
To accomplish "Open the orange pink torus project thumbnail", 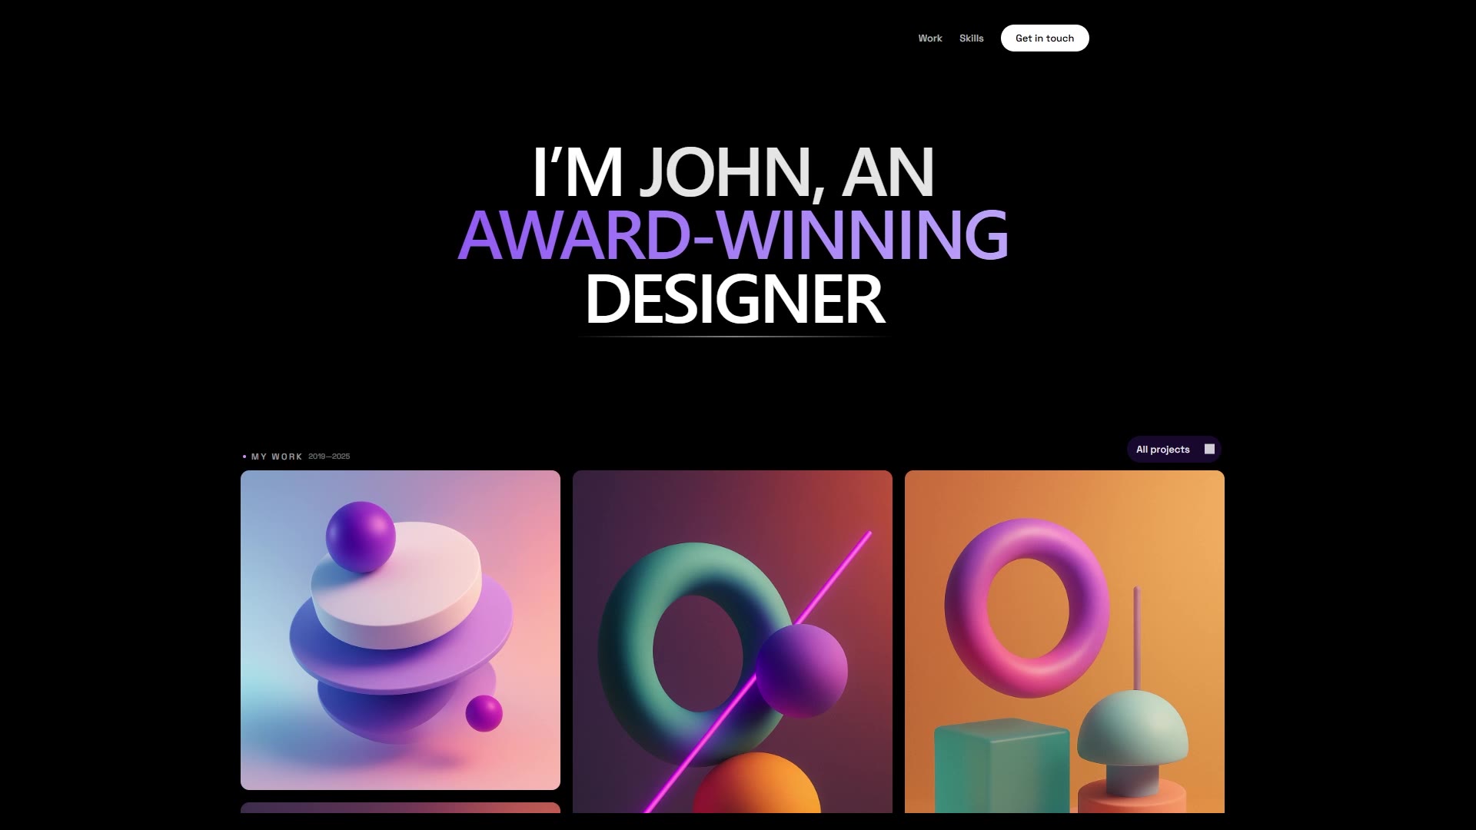I will 1064,641.
